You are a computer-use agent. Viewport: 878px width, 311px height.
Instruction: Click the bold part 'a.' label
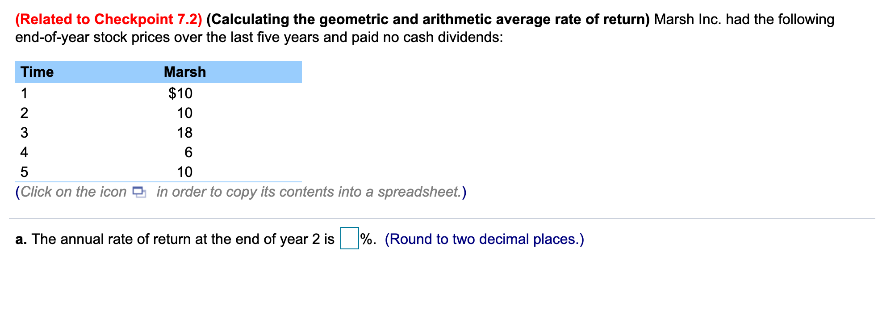pos(21,239)
